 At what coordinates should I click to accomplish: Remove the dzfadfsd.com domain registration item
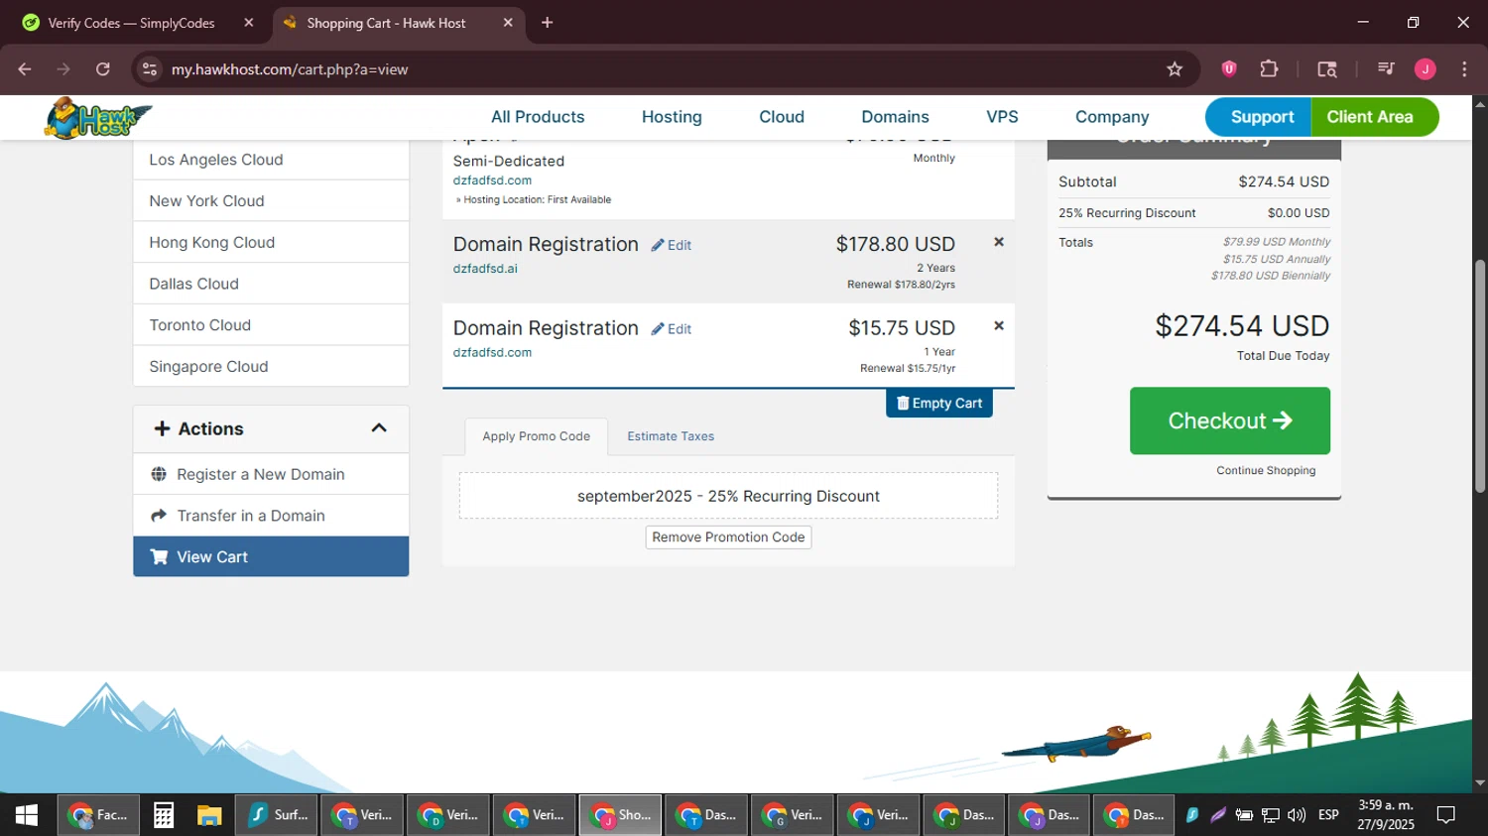999,325
